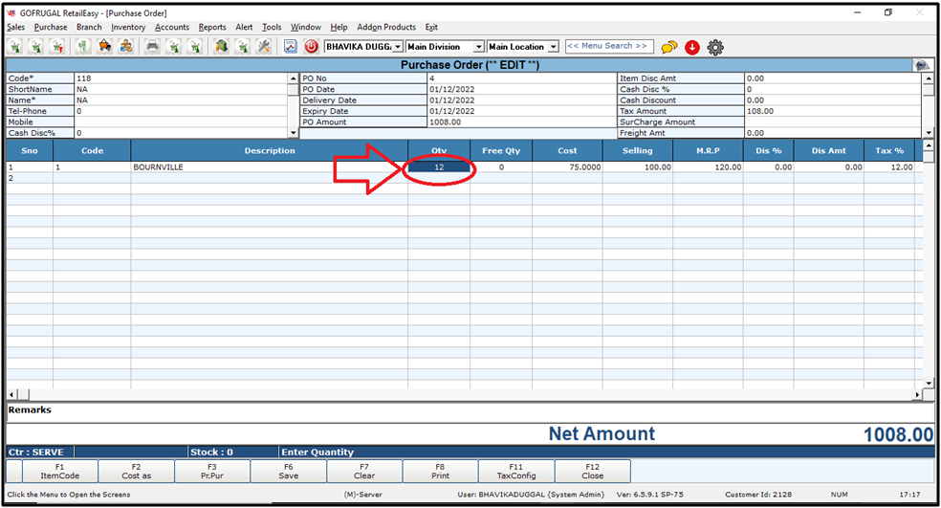The image size is (941, 508).
Task: Click the Menu Search input box
Action: pos(608,46)
